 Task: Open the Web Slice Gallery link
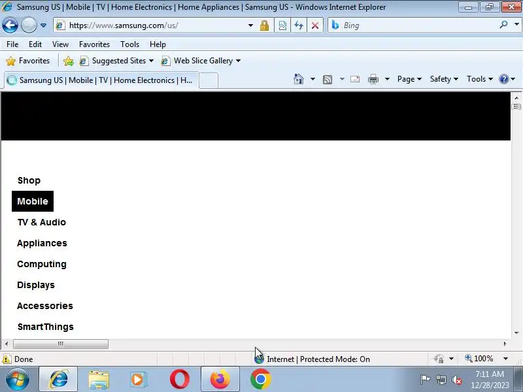point(201,61)
